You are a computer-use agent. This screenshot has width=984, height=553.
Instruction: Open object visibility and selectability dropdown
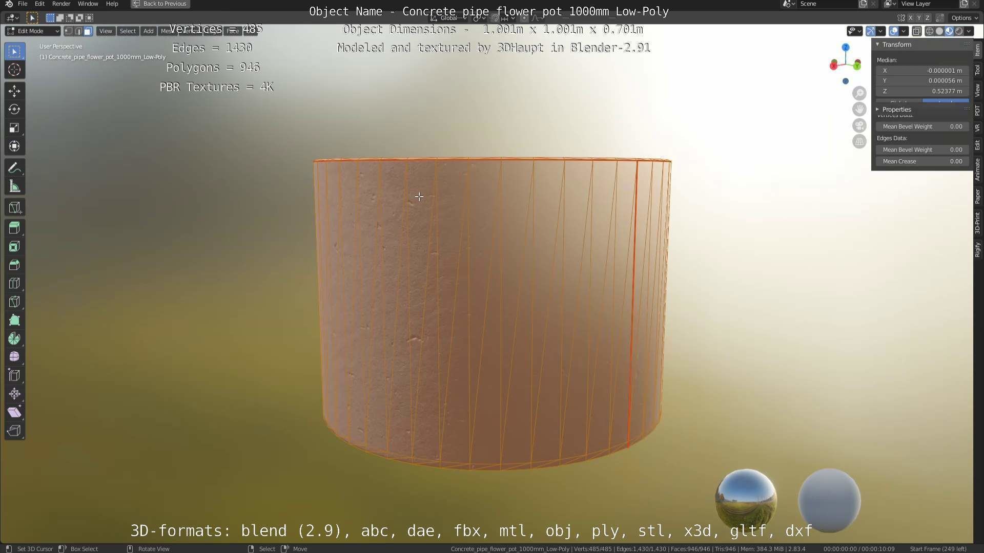tap(854, 31)
